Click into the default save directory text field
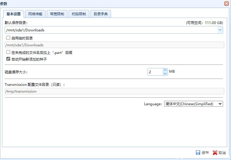The width and height of the screenshot is (231, 160). click(x=109, y=30)
